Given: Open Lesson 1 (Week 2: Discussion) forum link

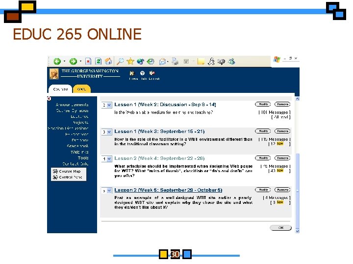Looking at the screenshot, I should click(x=165, y=105).
